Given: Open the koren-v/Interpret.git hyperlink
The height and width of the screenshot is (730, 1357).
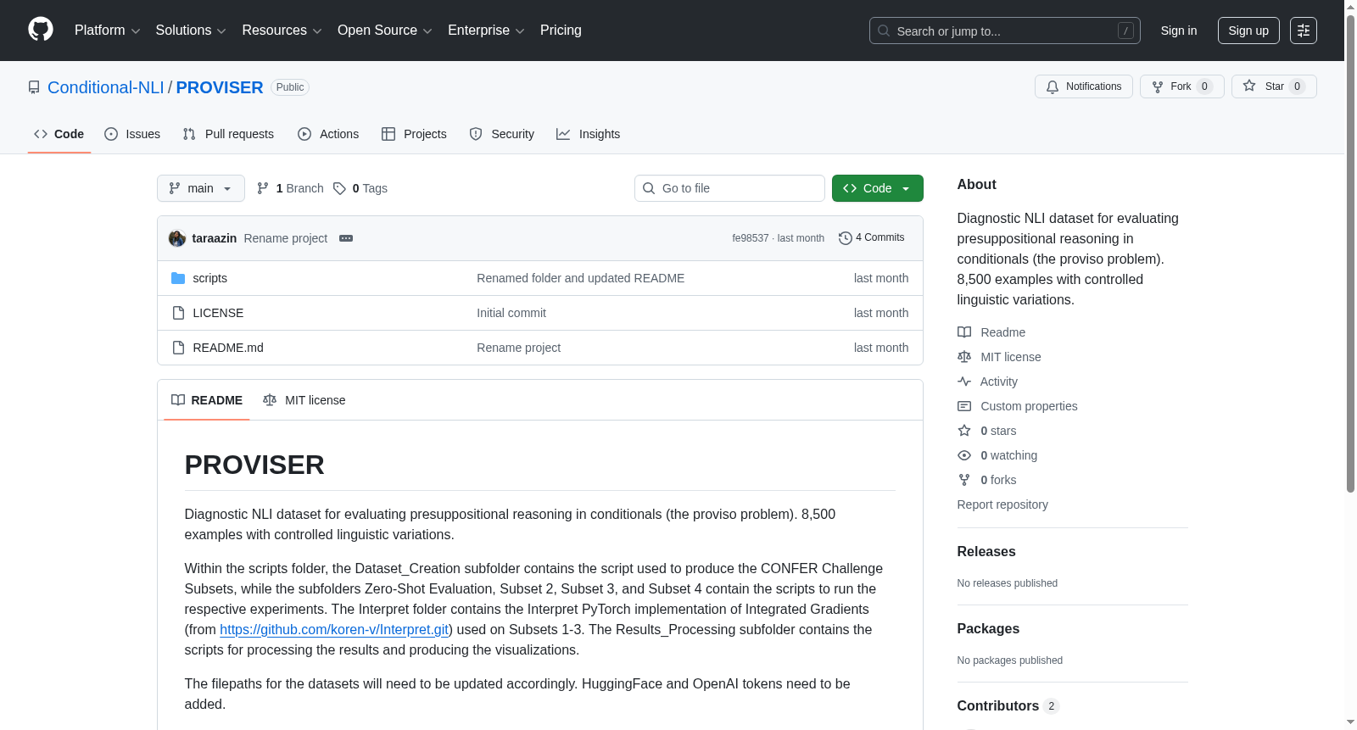Looking at the screenshot, I should (334, 629).
